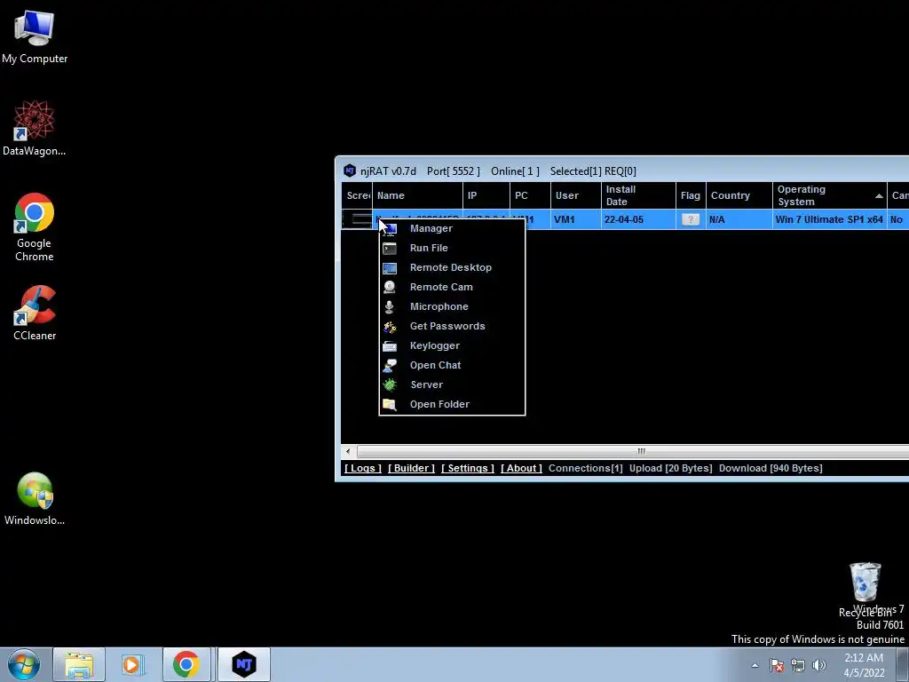Sort by Install Date column header
909x682 pixels.
(x=638, y=195)
